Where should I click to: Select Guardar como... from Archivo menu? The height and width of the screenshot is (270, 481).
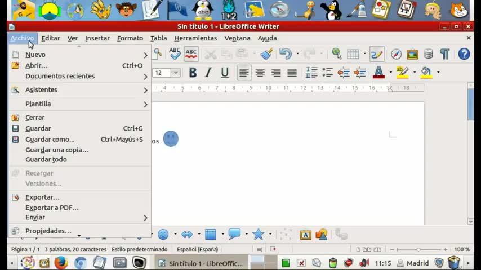pyautogui.click(x=50, y=139)
